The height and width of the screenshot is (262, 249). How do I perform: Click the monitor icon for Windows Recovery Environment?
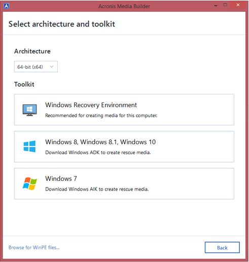(29, 110)
